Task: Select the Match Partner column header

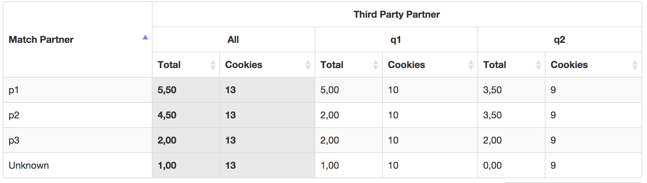Action: click(78, 39)
